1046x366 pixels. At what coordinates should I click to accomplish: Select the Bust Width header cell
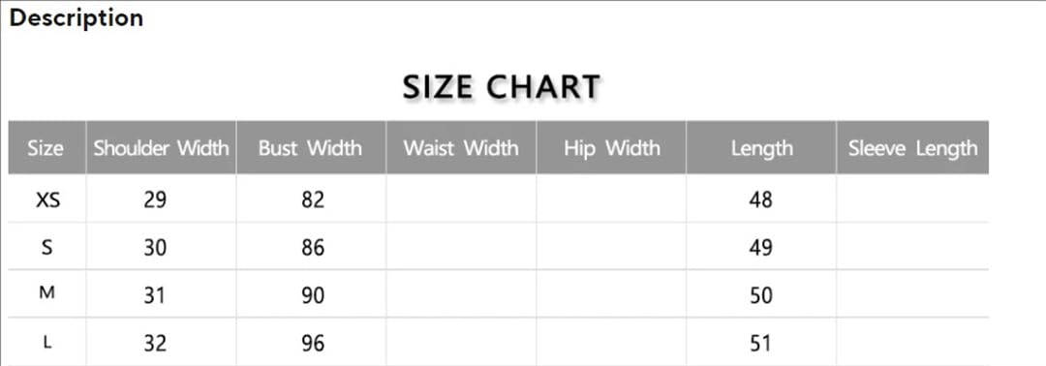pyautogui.click(x=311, y=147)
